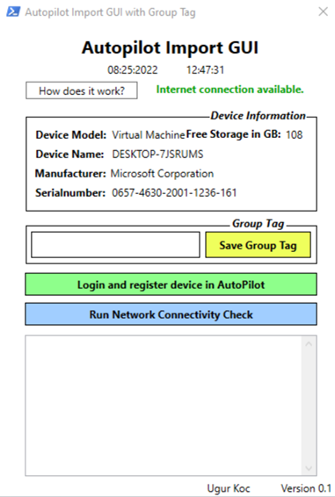The width and height of the screenshot is (335, 497).
Task: Click the Device Model value Virtual Machine
Action: tap(148, 135)
